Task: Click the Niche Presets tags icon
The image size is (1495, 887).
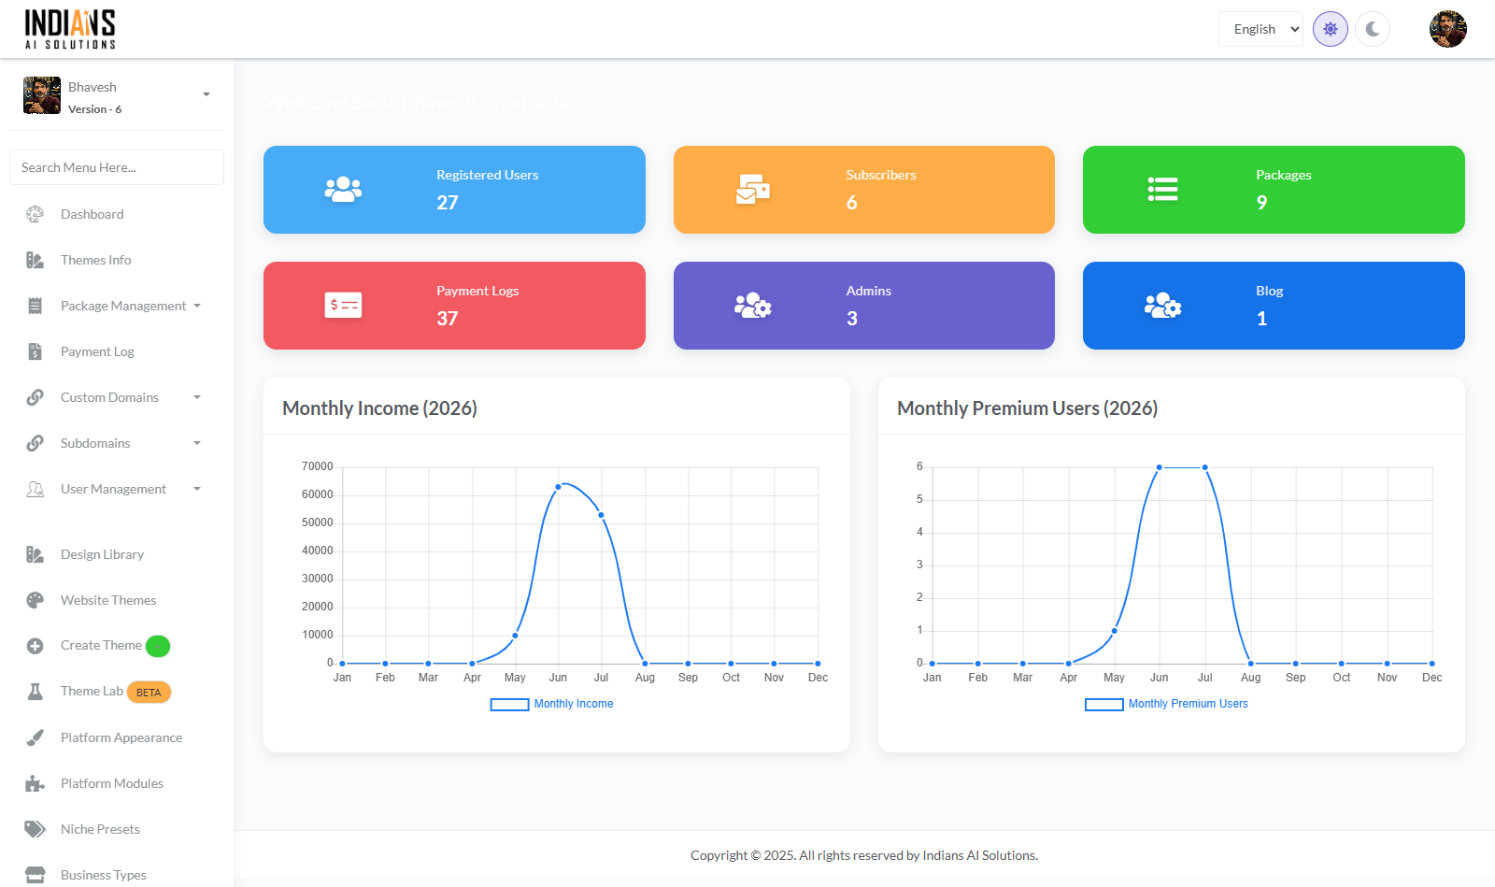Action: click(x=35, y=829)
